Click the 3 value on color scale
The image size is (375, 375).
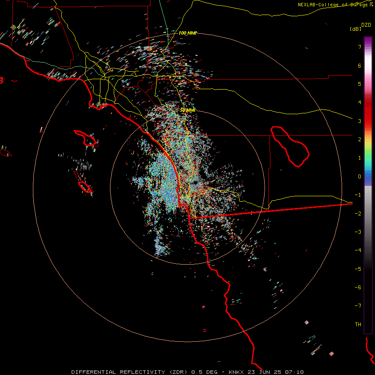360,121
